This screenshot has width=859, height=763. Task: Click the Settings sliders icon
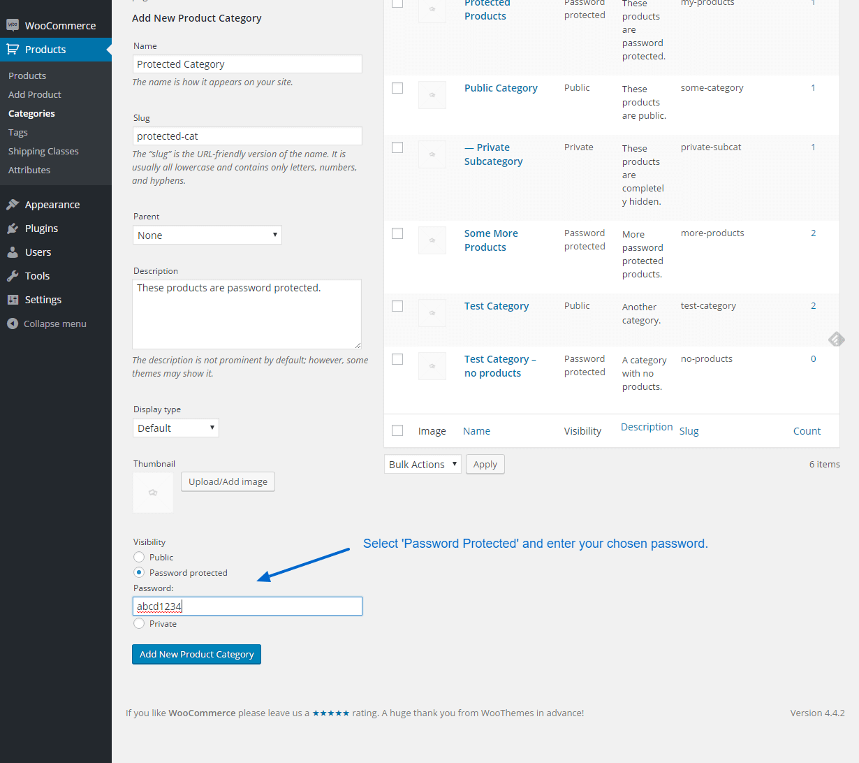click(x=13, y=300)
